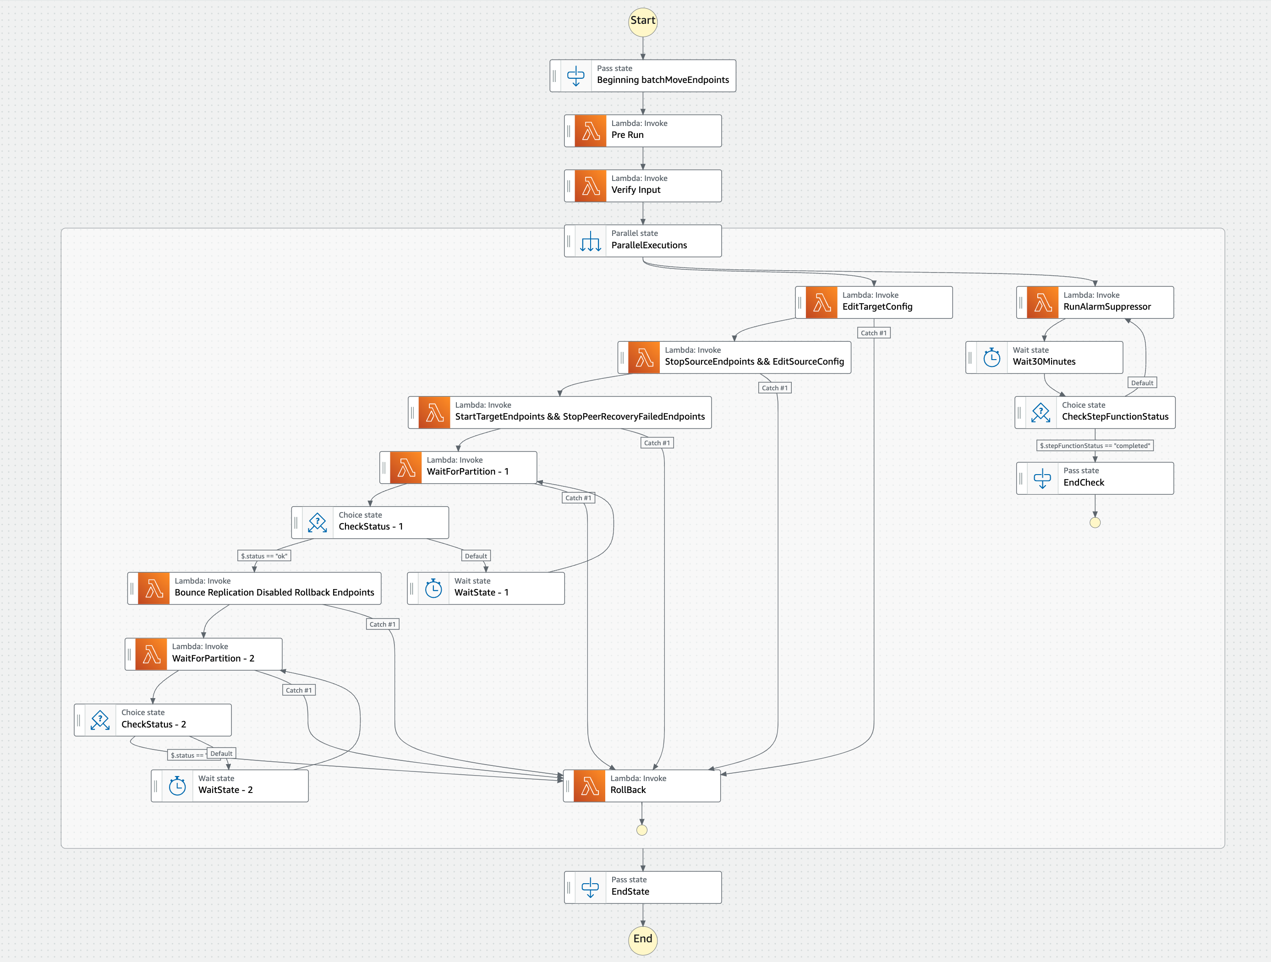Select the Catch #1 label below EditTargetConfig
The width and height of the screenshot is (1271, 962).
pyautogui.click(x=874, y=333)
